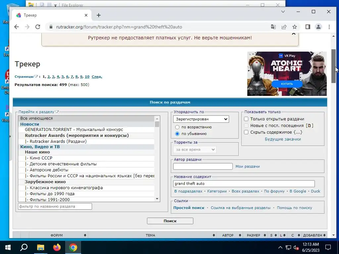339x254 pixels.
Task: Select Rutracker Awards (Раздачи) section
Action: tap(86, 141)
